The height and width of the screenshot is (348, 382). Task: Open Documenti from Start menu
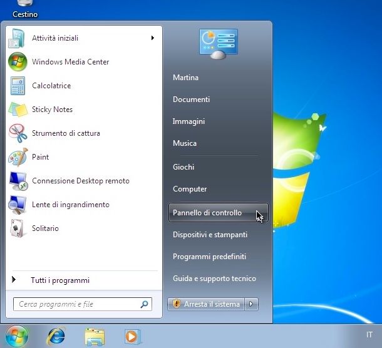click(191, 100)
